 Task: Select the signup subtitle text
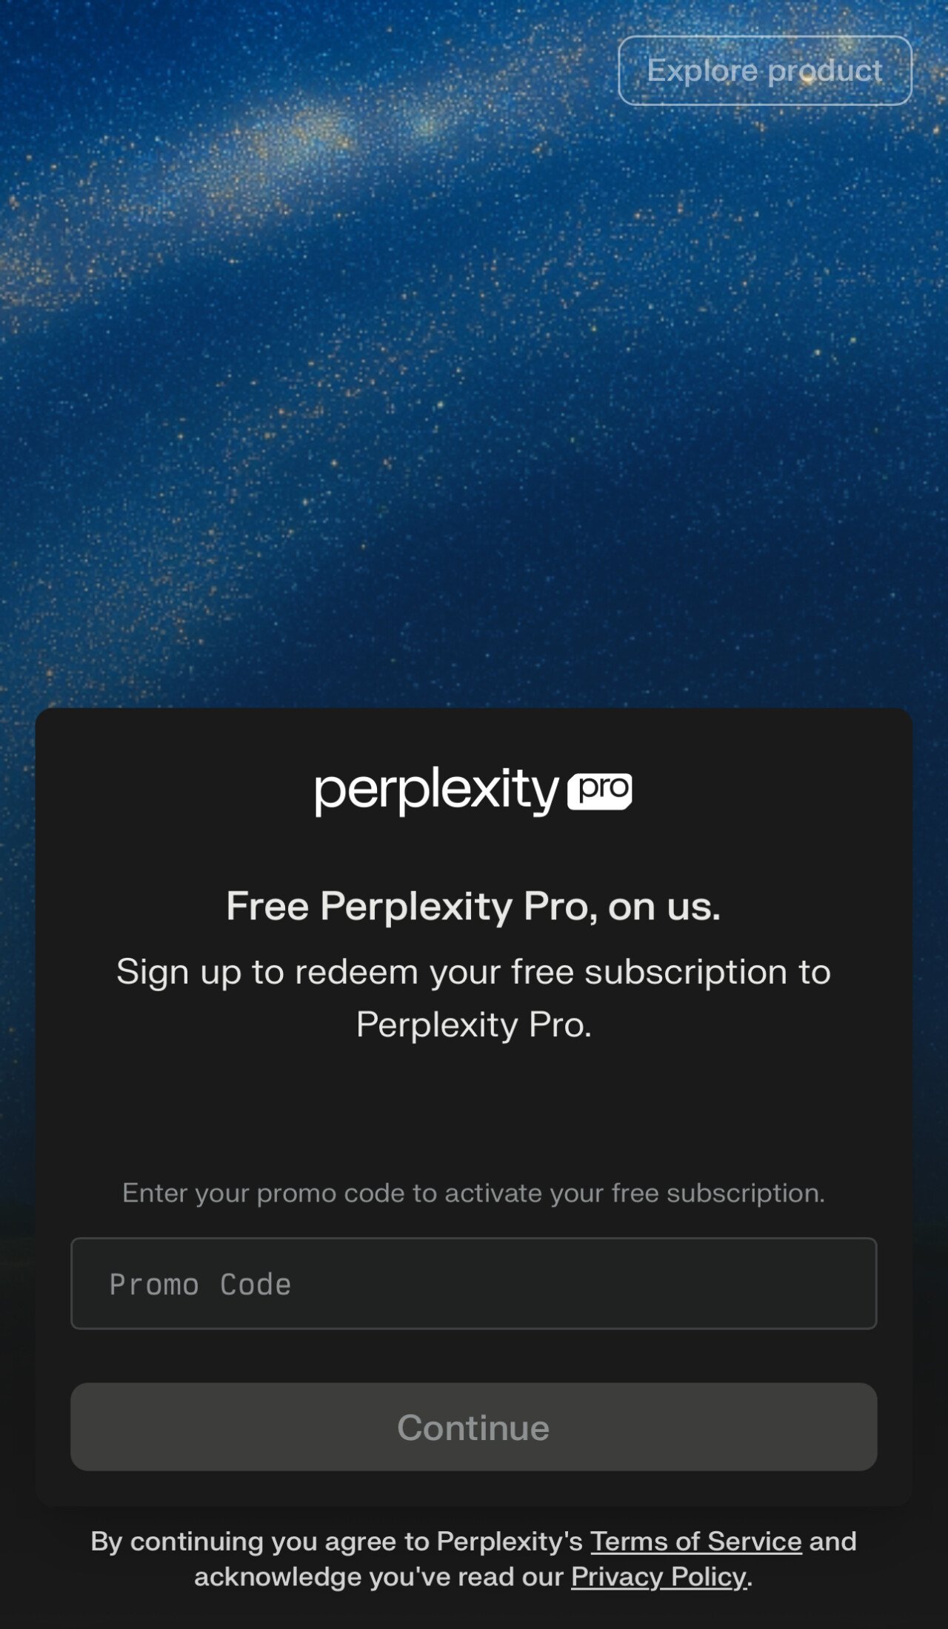pyautogui.click(x=473, y=1004)
